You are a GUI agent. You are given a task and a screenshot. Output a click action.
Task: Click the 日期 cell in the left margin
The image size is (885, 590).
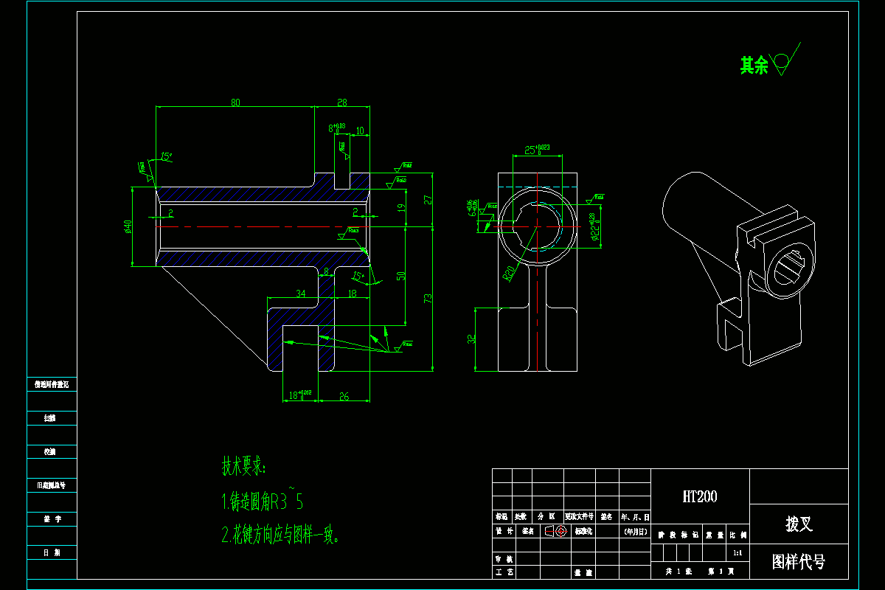click(52, 552)
